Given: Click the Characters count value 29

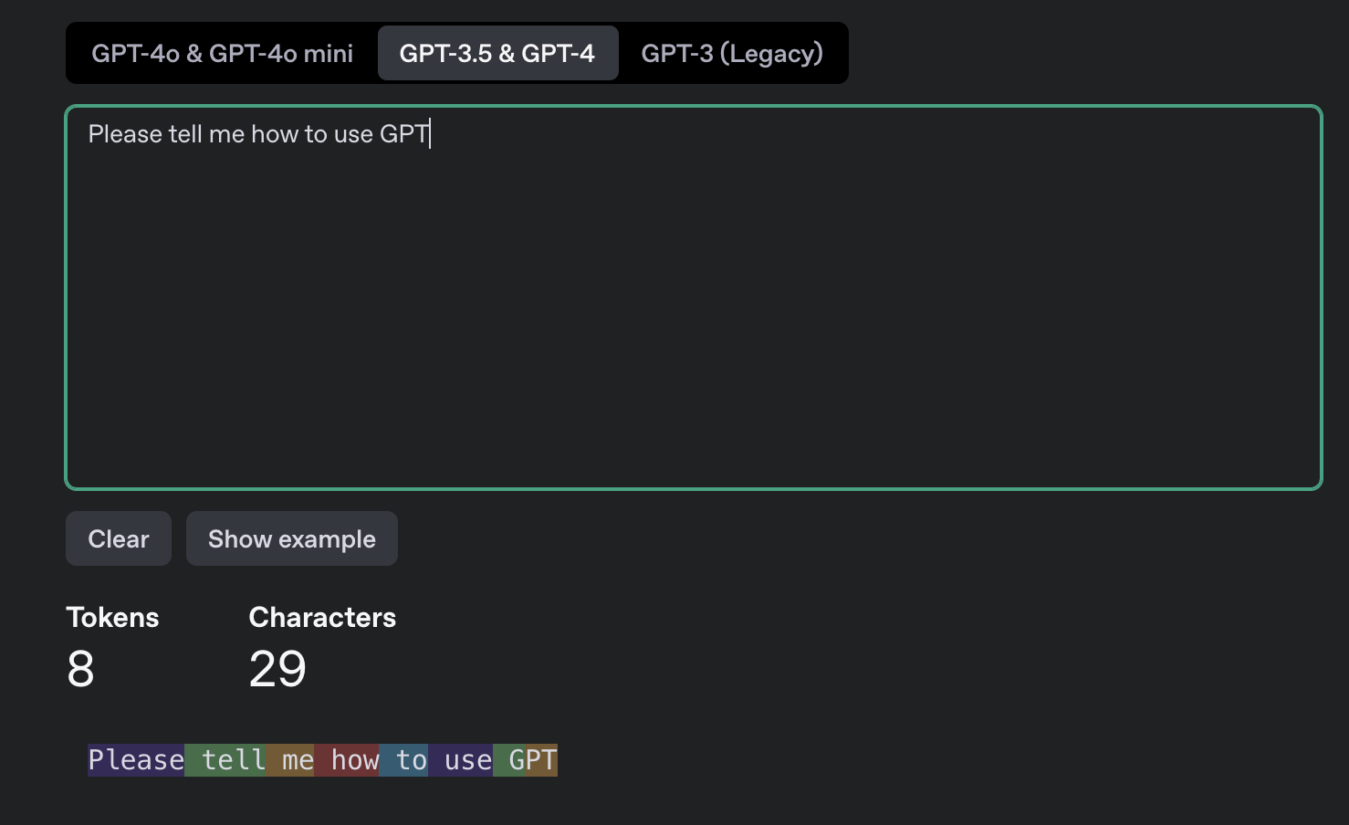Looking at the screenshot, I should [x=277, y=669].
